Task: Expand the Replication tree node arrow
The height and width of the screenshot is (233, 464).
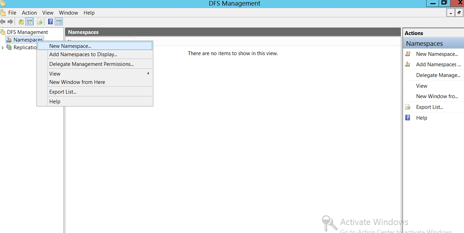Action: [x=3, y=48]
